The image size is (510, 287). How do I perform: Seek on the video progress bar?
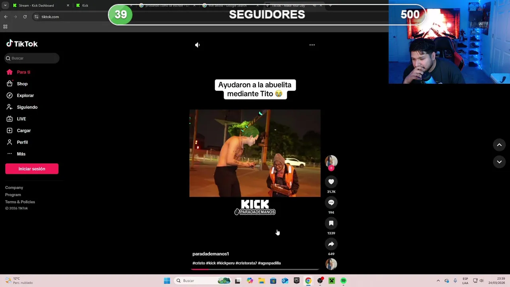255,269
